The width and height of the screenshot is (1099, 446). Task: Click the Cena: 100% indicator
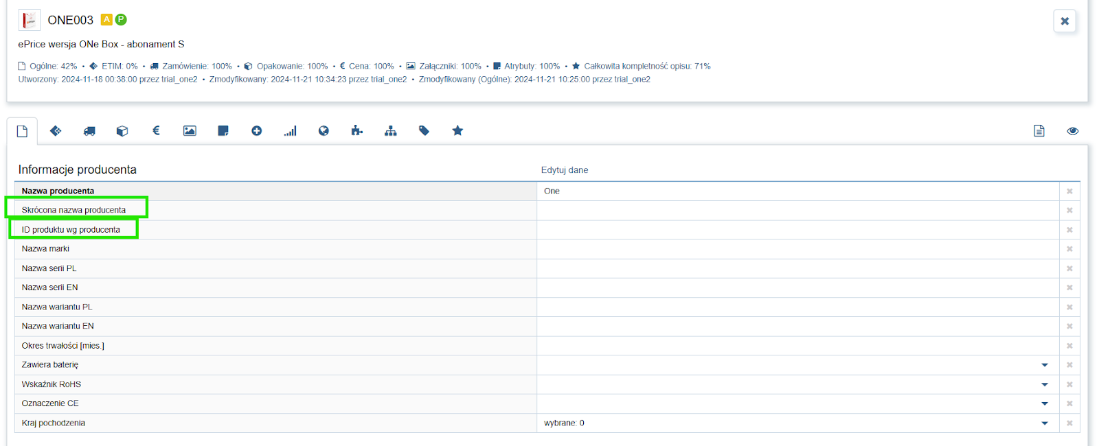(367, 67)
